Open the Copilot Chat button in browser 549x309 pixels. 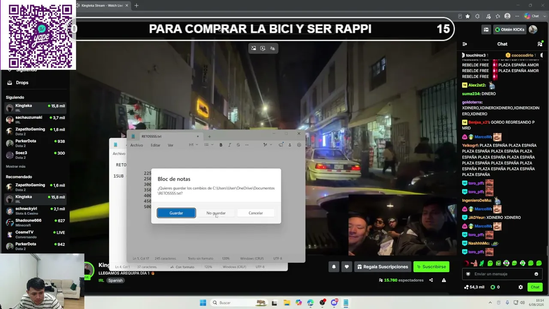(531, 16)
